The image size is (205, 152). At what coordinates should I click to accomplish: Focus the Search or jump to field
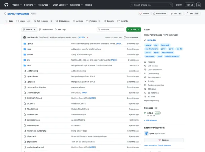coord(151,5)
